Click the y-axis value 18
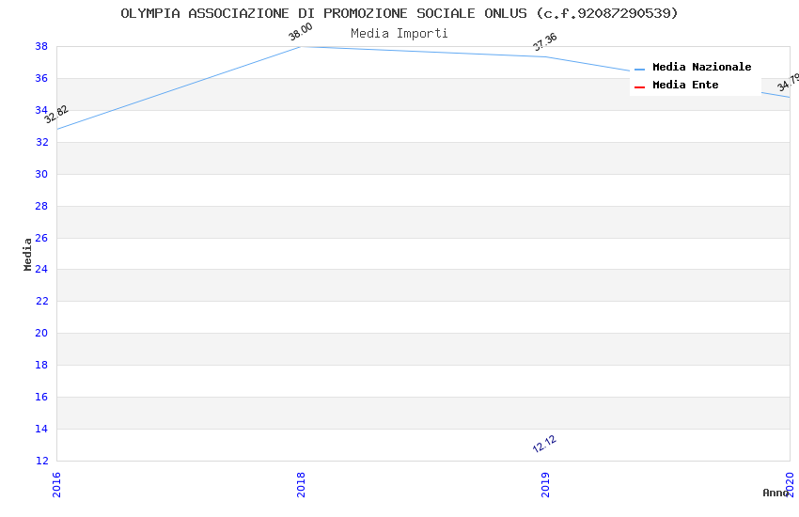This screenshot has height=517, width=799. [41, 365]
